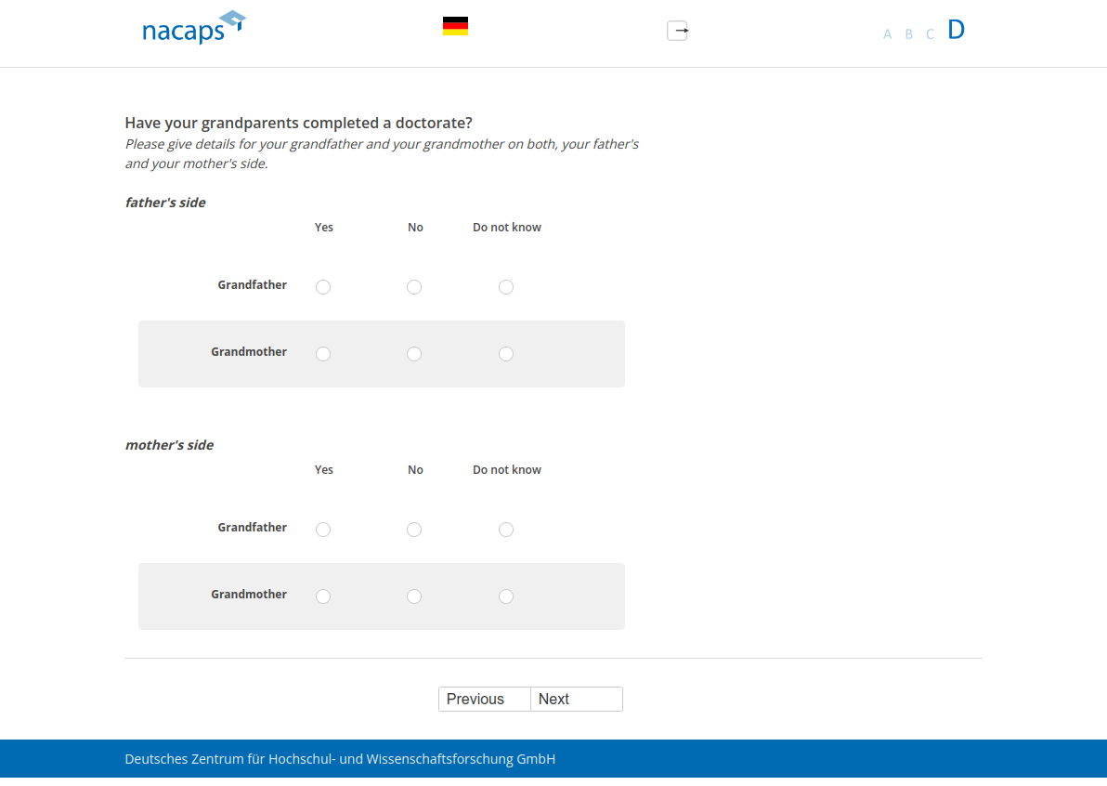Choose No for mother's side Grandfather

(414, 530)
